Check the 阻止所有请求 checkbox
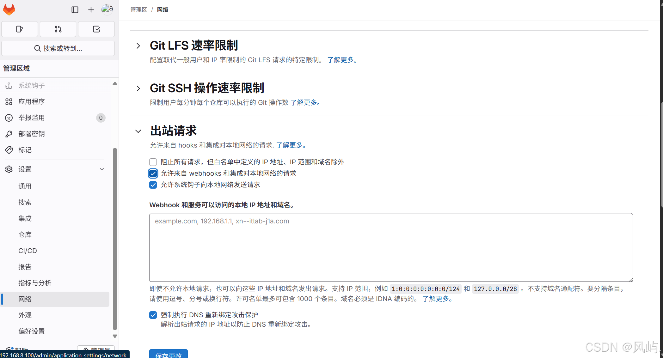The image size is (663, 358). tap(153, 162)
